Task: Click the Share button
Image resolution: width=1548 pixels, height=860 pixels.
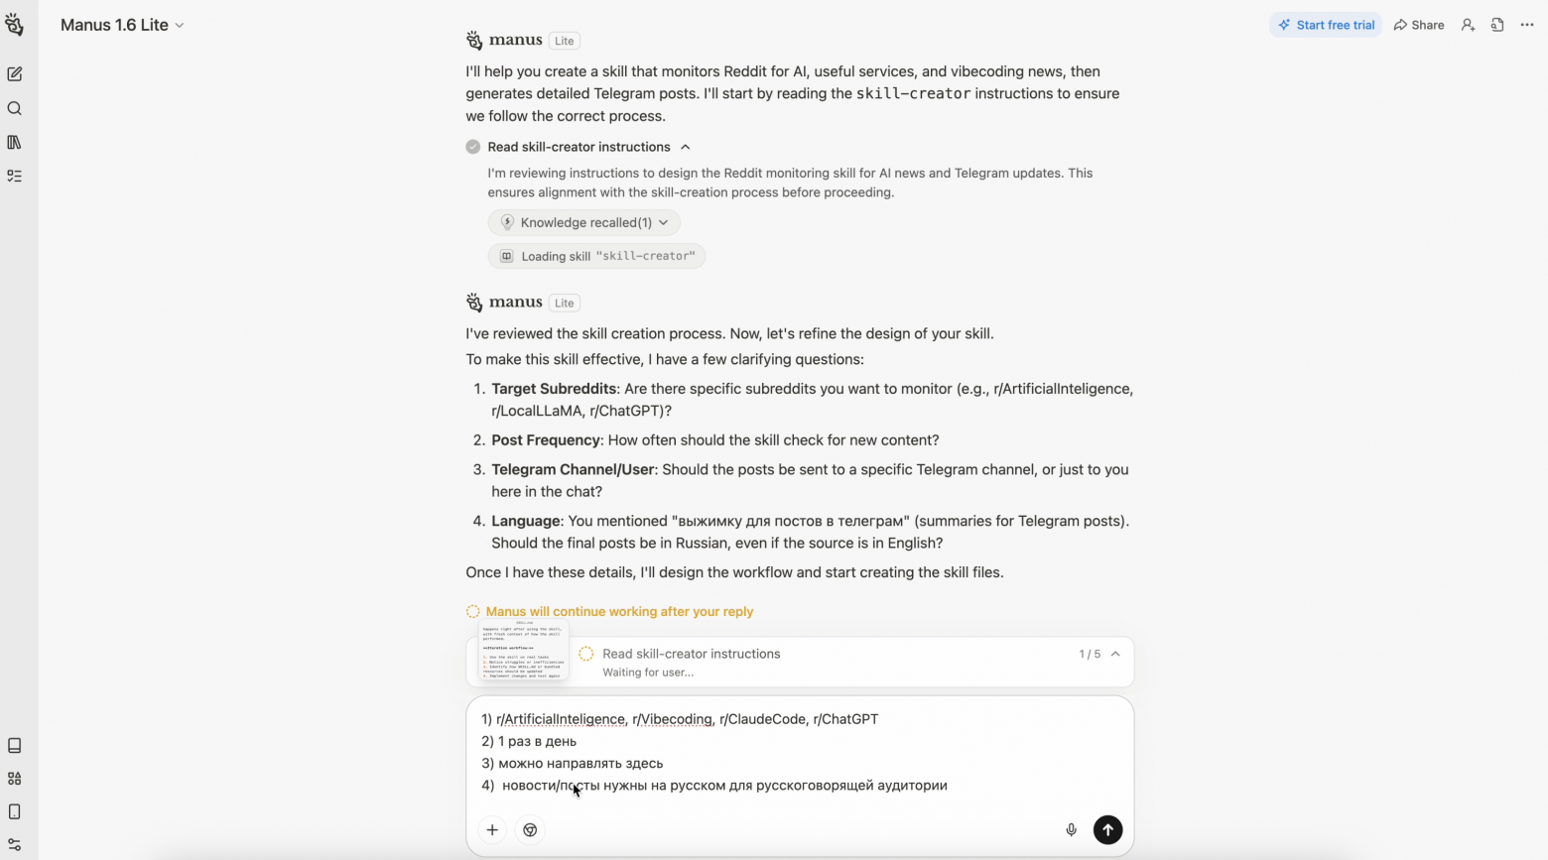Action: (x=1419, y=25)
